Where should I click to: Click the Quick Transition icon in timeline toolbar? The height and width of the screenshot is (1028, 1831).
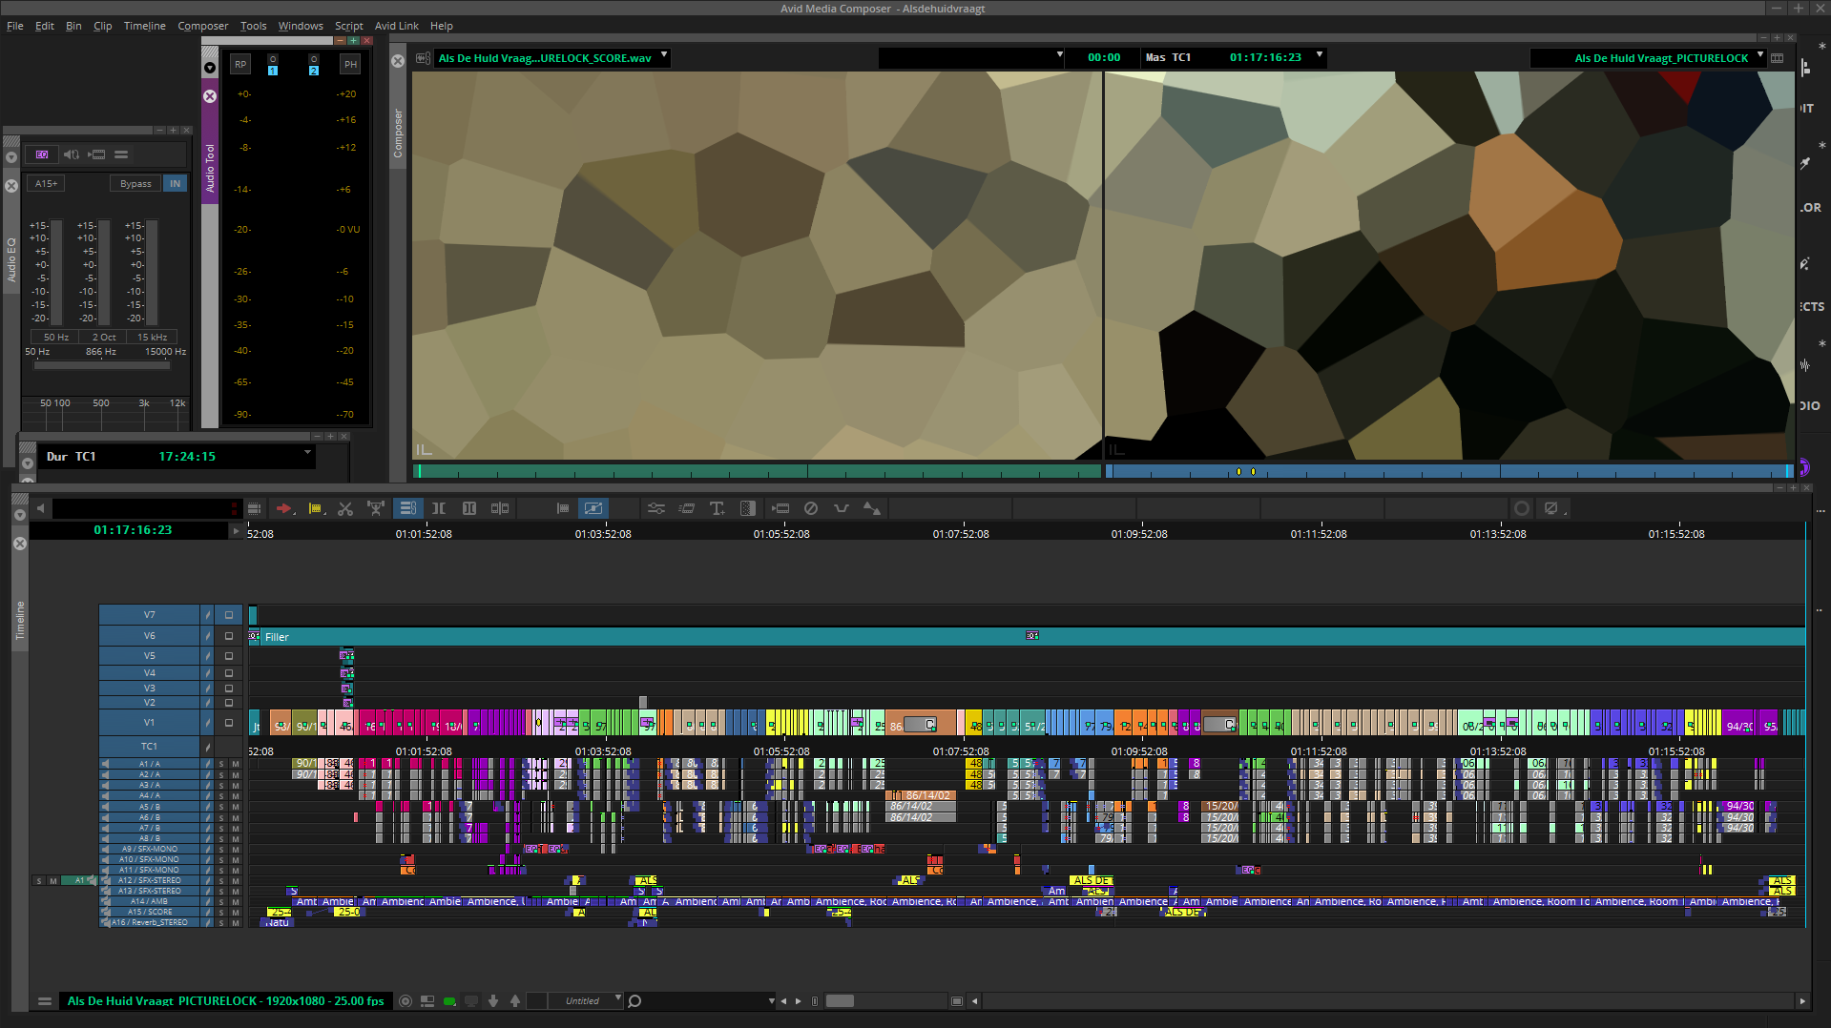click(x=748, y=508)
